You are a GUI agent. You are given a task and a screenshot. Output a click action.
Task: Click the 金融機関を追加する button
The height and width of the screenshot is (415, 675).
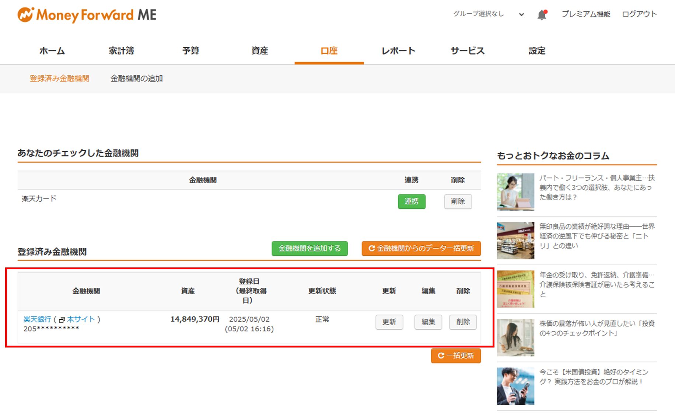(309, 248)
